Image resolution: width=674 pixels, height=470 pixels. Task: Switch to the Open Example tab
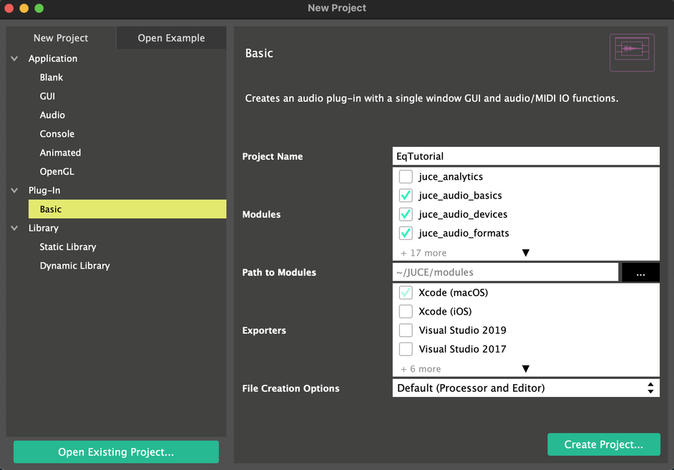[x=171, y=38]
